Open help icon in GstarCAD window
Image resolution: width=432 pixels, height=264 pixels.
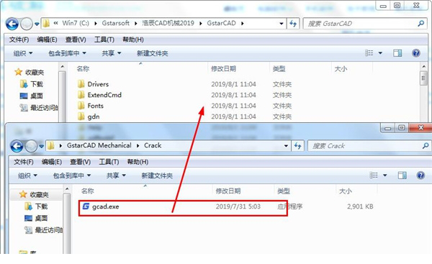(x=416, y=53)
